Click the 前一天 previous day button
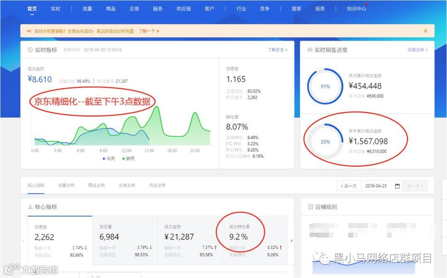447x278 pixels. [349, 186]
